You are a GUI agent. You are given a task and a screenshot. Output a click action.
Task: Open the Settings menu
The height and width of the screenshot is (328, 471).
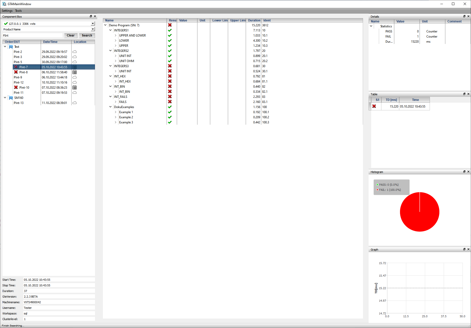tap(7, 11)
